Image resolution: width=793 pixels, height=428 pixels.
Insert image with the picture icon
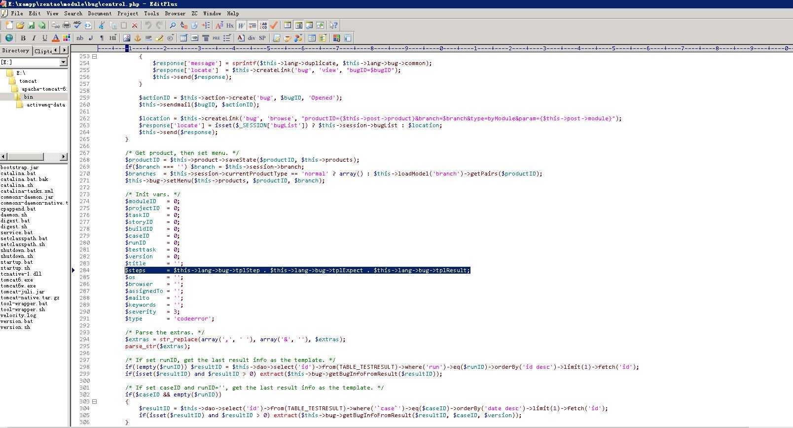tap(127, 38)
